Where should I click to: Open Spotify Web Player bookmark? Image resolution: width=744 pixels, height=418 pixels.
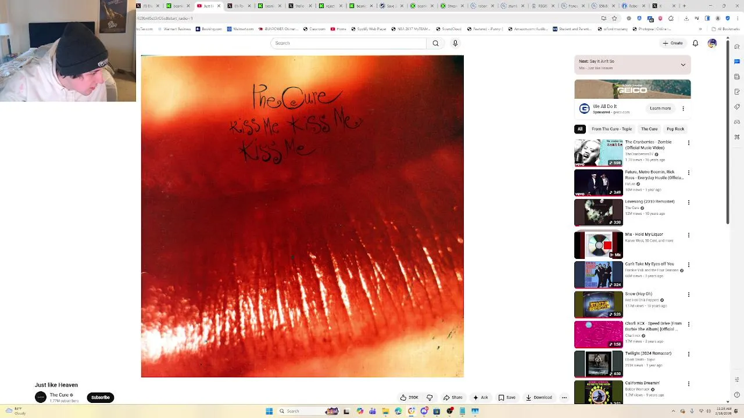coord(369,29)
